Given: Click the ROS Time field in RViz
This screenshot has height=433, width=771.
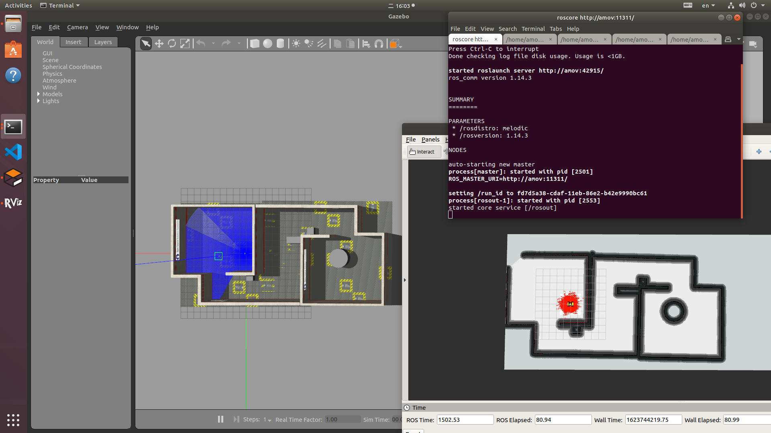Looking at the screenshot, I should pos(465,420).
